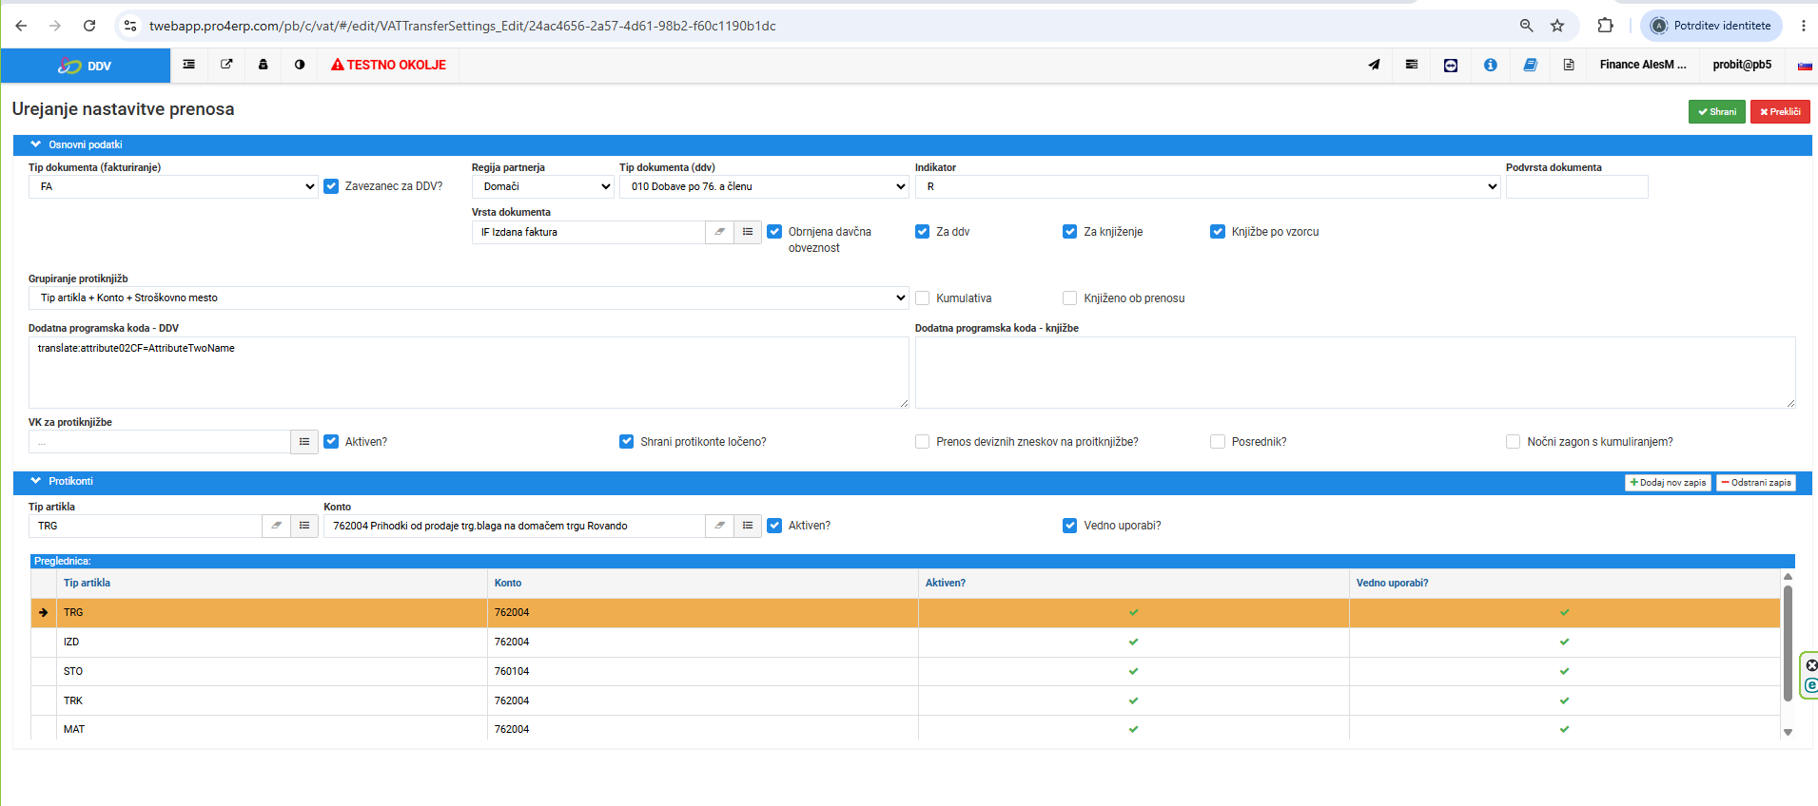This screenshot has width=1818, height=806.
Task: Reload the browser page
Action: point(89,26)
